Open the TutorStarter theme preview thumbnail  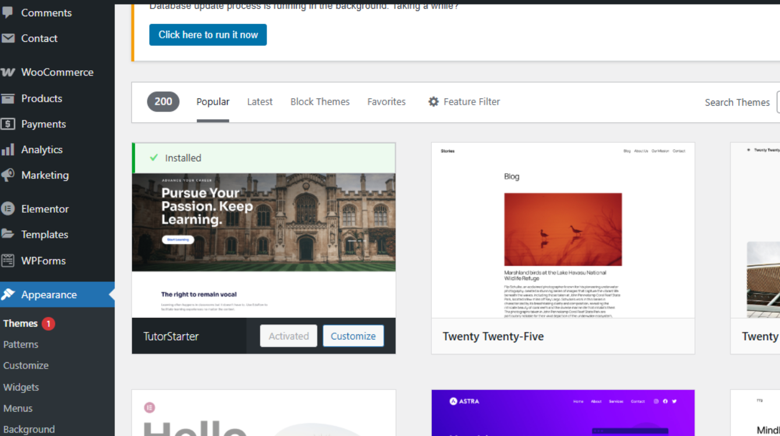coord(264,245)
